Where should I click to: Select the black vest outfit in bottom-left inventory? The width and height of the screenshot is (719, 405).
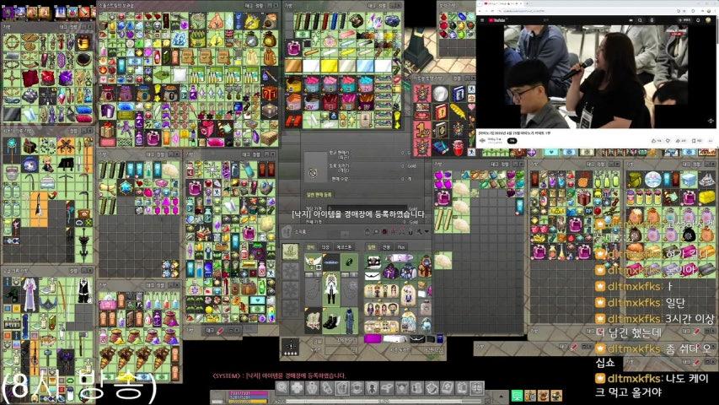(83, 290)
